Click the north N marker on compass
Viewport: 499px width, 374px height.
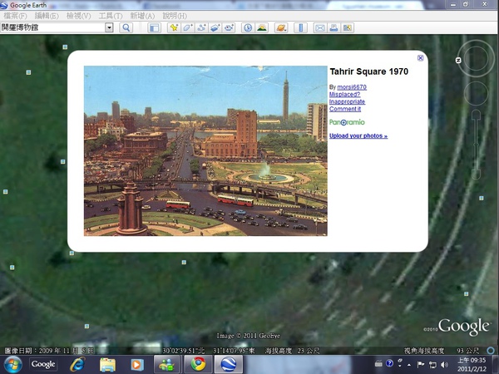(458, 60)
